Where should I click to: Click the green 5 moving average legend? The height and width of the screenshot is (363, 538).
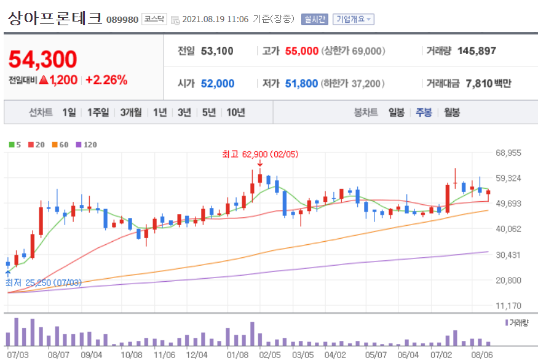[15, 145]
